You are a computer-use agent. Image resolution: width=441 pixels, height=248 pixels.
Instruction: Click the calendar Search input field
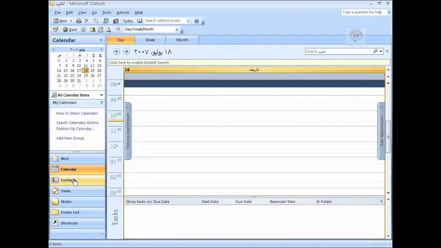[x=339, y=51]
